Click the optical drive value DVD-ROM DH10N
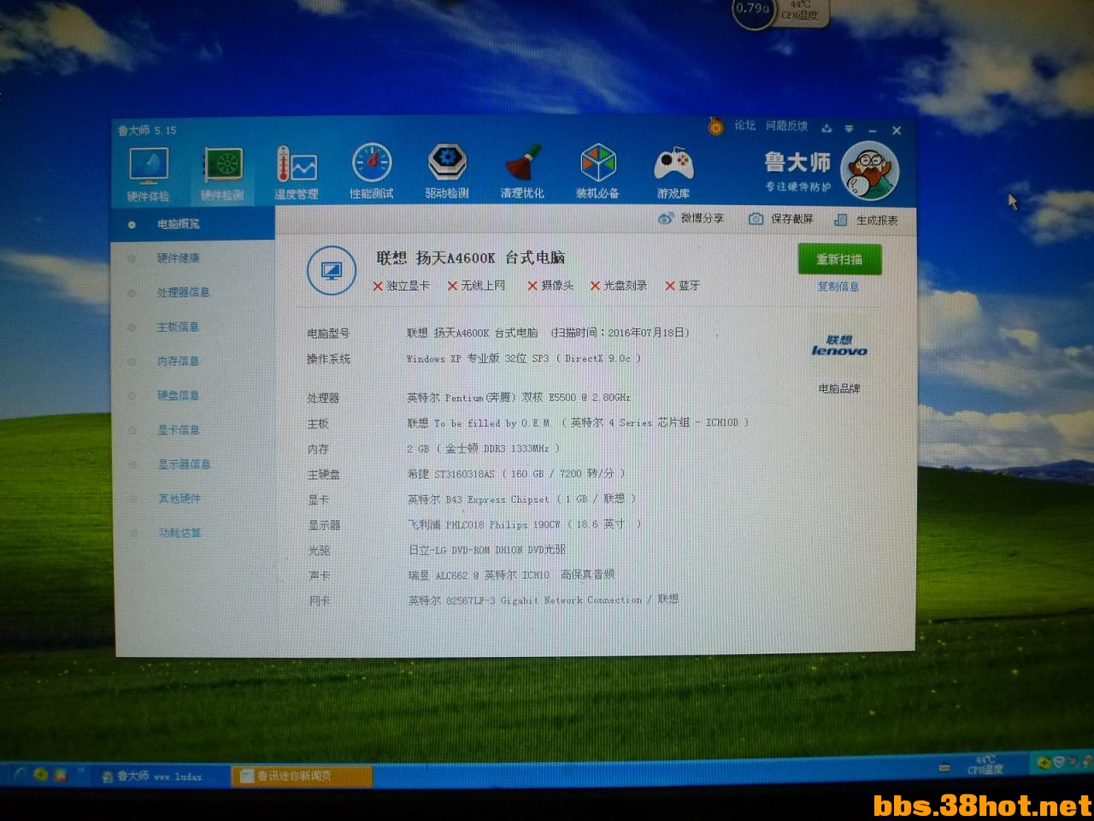 486,549
